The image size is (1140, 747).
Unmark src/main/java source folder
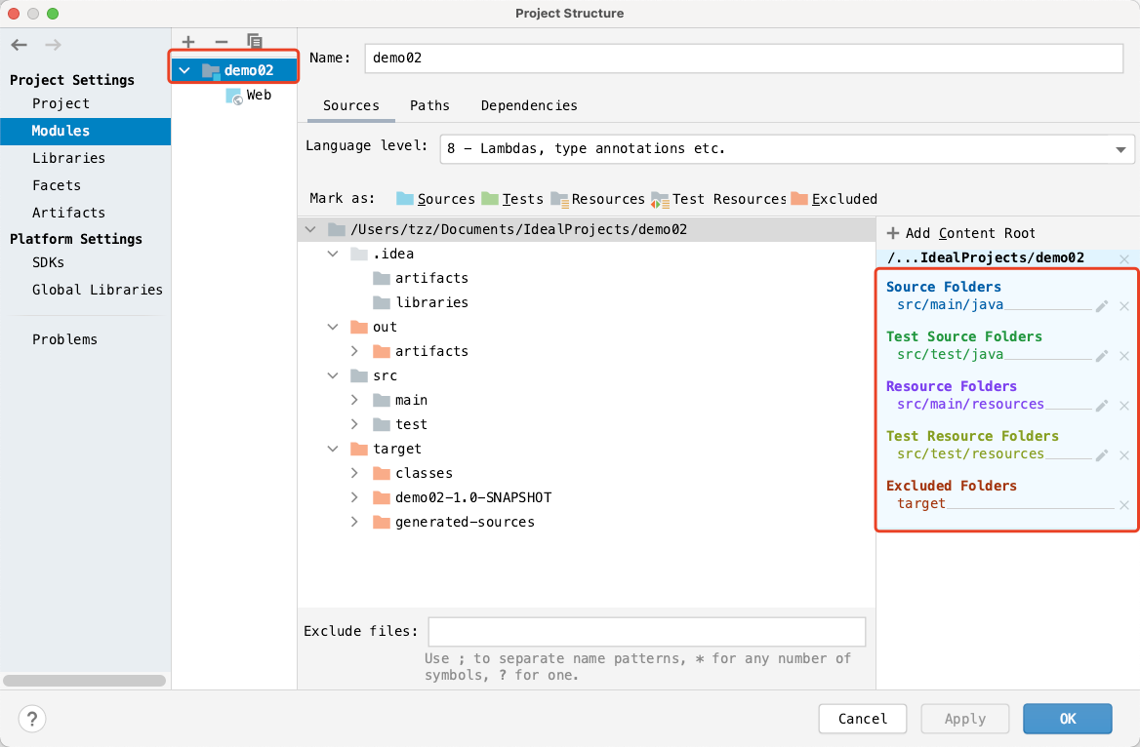1124,306
